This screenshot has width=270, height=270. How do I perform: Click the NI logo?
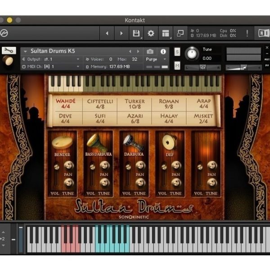click(x=263, y=33)
